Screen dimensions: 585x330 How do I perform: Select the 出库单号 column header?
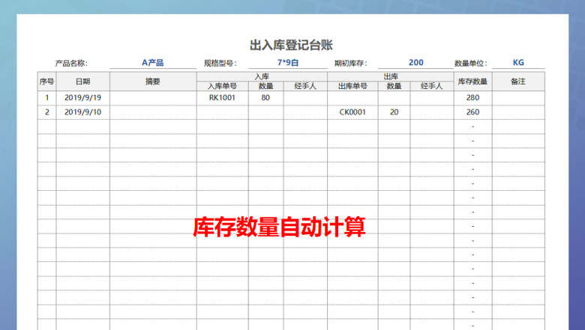[352, 86]
